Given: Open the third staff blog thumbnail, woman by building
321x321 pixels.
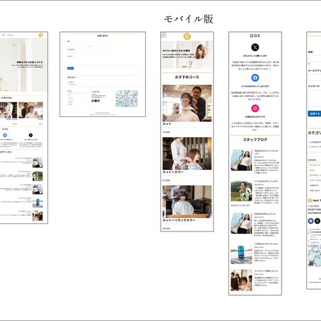Looking at the screenshot, I should [241, 223].
